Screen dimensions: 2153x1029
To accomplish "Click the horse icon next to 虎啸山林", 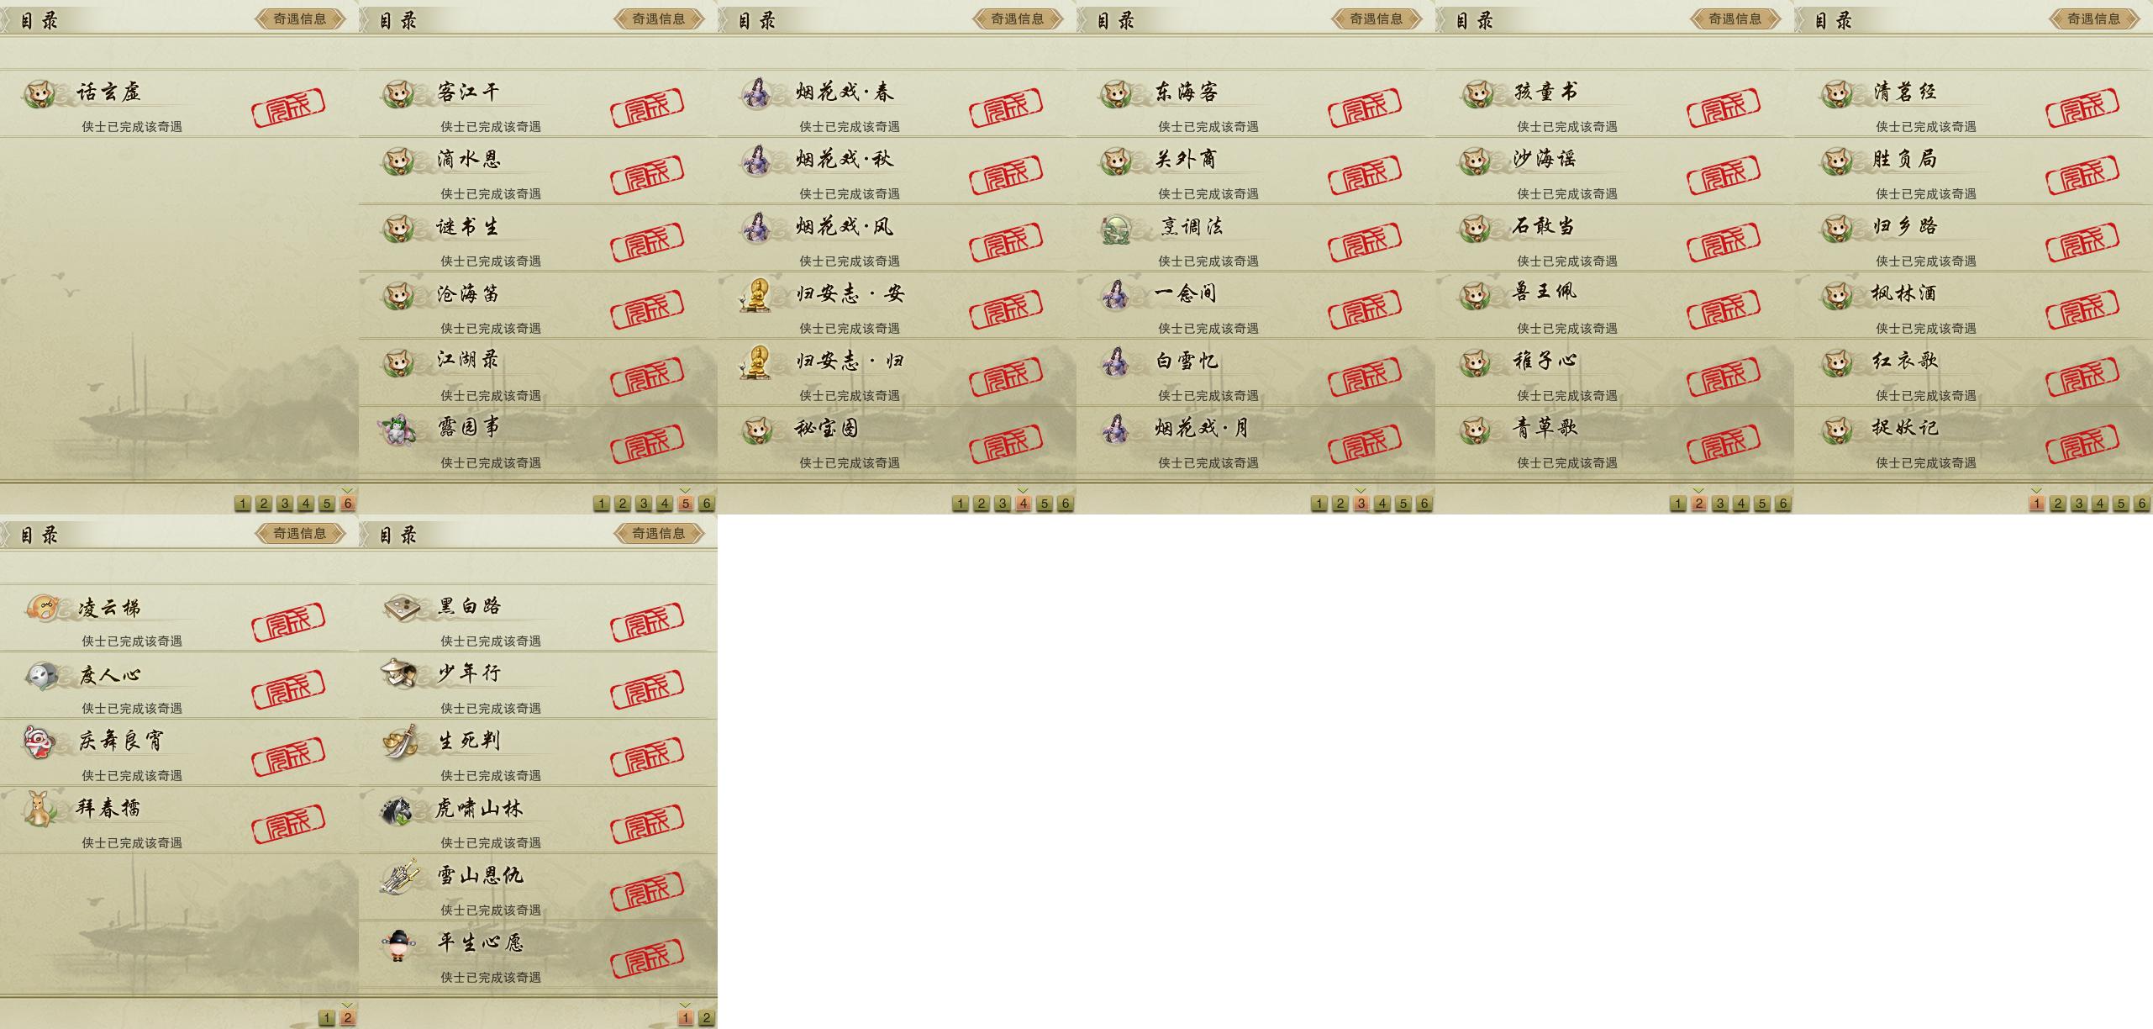I will point(397,810).
